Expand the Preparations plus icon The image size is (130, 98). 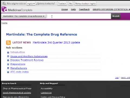8,64
